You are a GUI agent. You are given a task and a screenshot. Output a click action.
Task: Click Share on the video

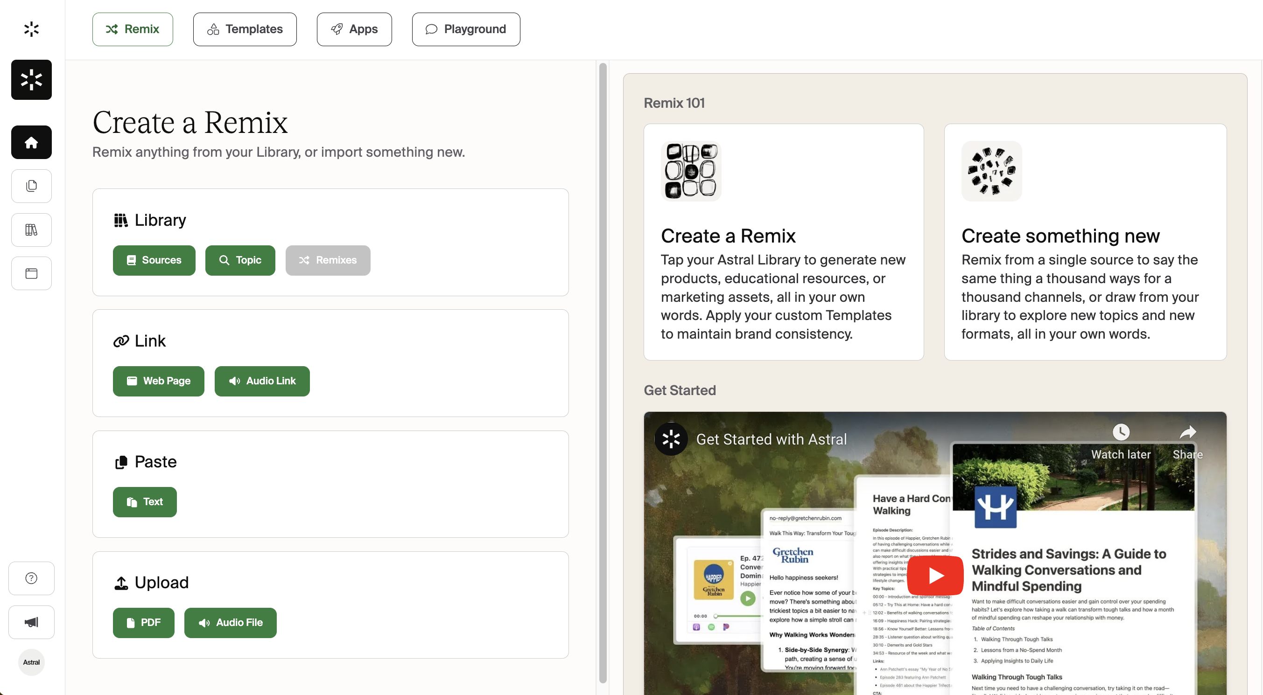(x=1187, y=442)
